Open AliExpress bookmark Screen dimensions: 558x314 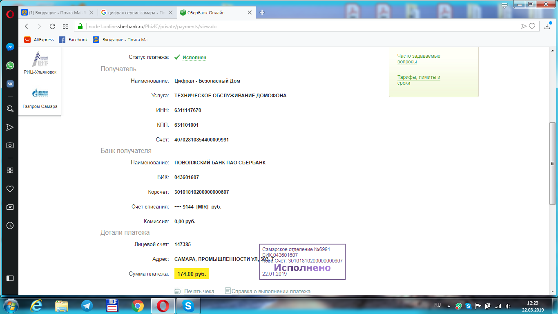39,40
